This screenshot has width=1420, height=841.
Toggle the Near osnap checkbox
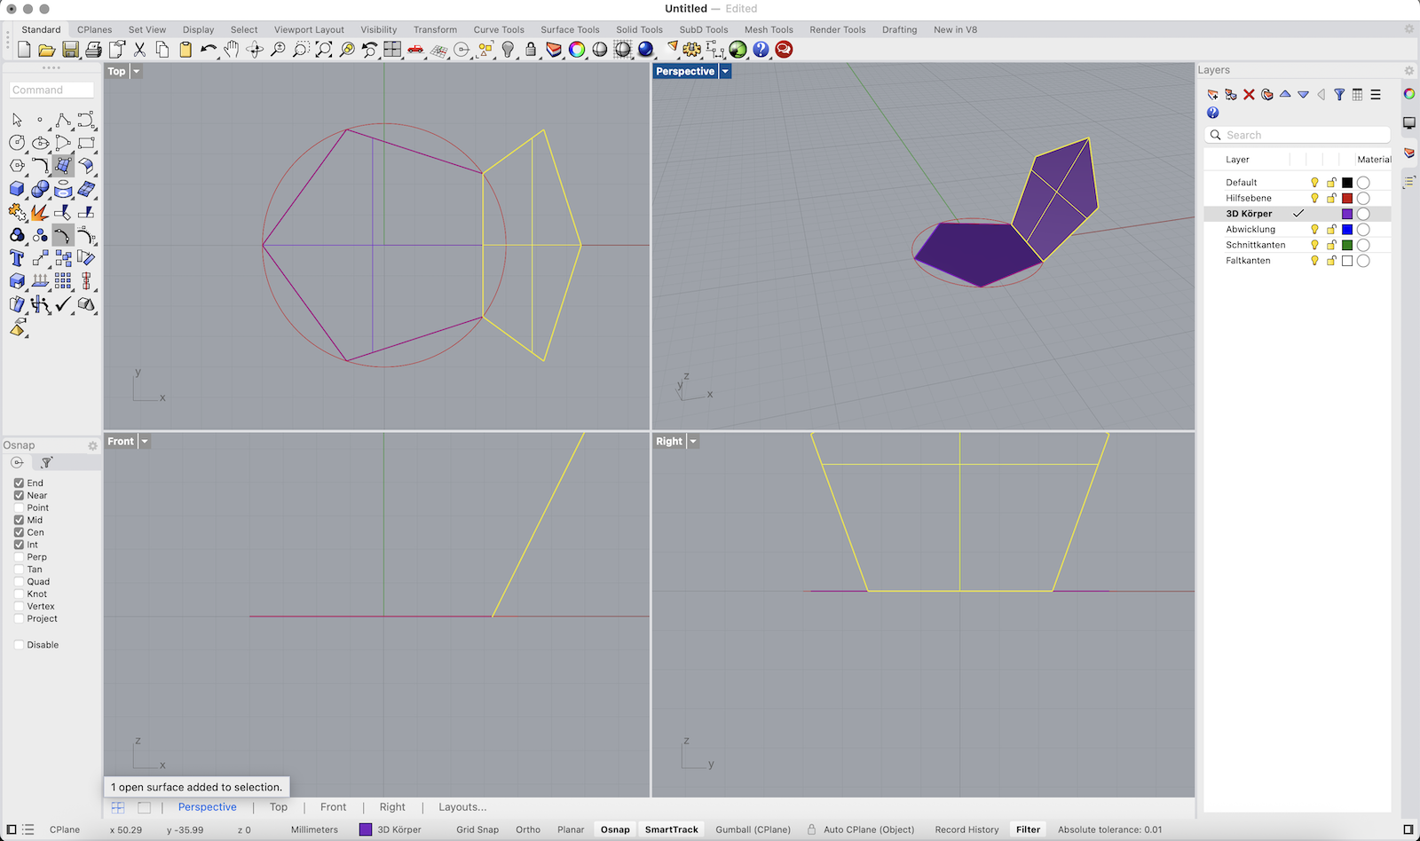19,495
